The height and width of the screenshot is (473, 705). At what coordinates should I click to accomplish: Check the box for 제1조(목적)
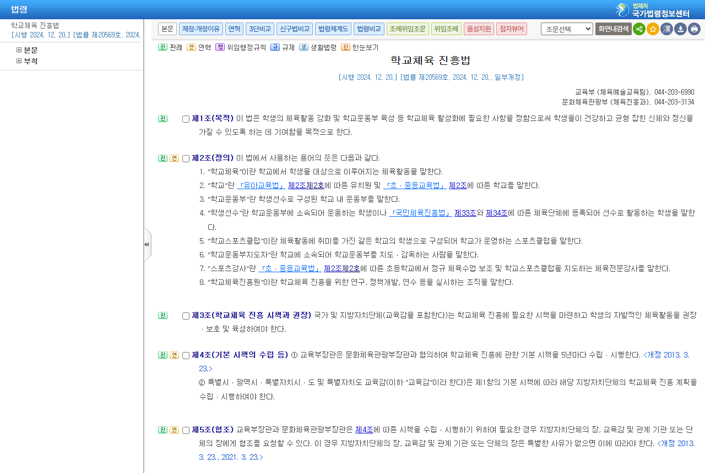point(186,119)
